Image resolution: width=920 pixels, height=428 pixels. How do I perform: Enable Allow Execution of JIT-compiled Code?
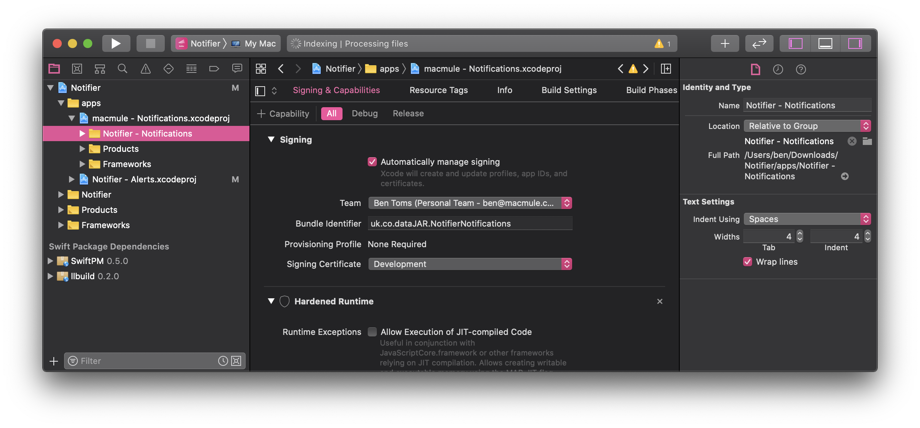[x=372, y=332]
